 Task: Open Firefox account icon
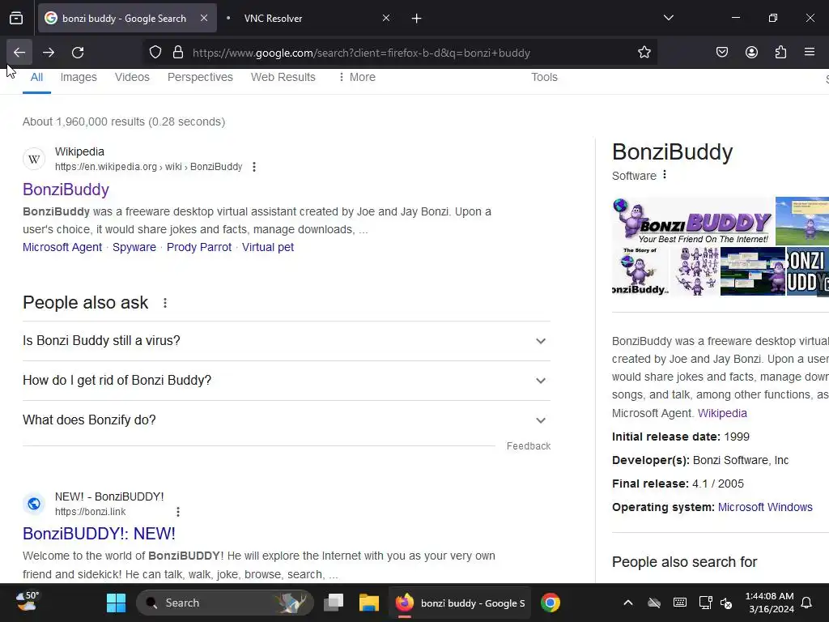click(x=751, y=53)
